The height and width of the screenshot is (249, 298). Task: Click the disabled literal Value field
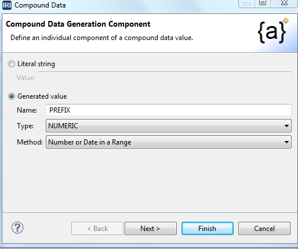click(165, 77)
